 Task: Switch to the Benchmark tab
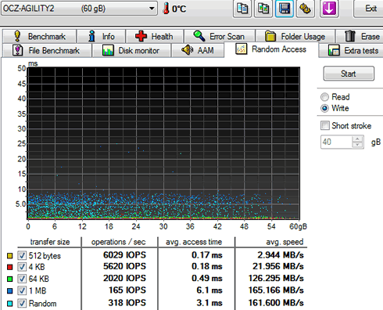40,36
